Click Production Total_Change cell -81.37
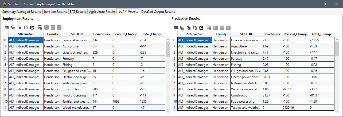343x117 pixels. (322, 95)
